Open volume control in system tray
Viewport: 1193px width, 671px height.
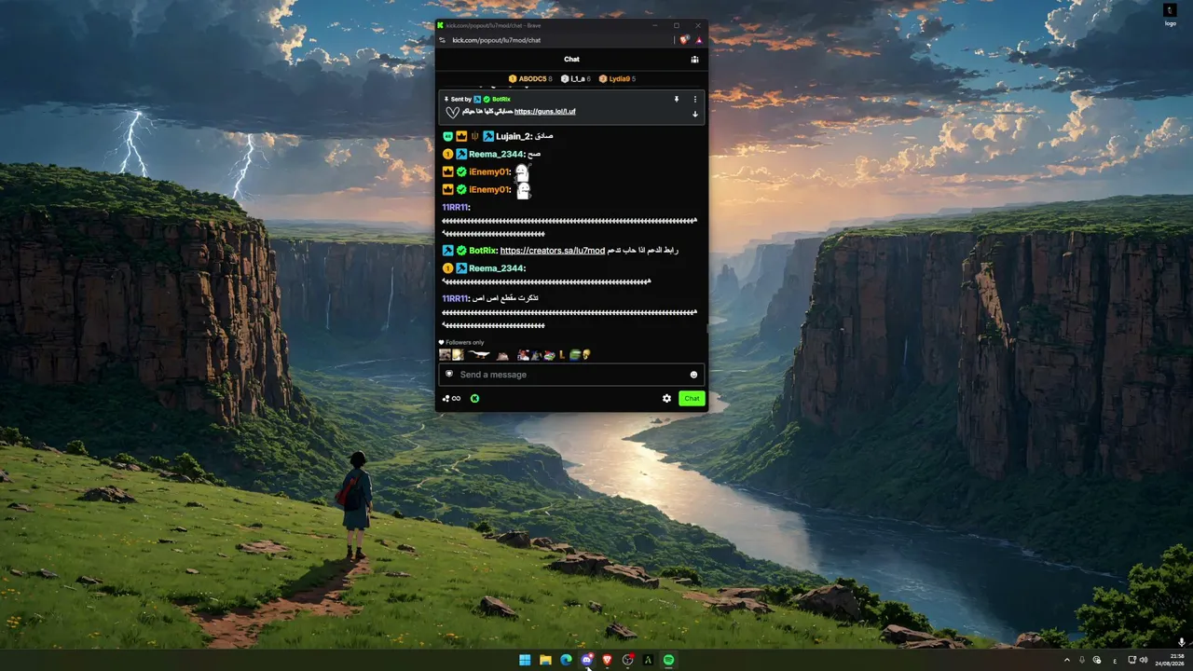(x=1145, y=660)
